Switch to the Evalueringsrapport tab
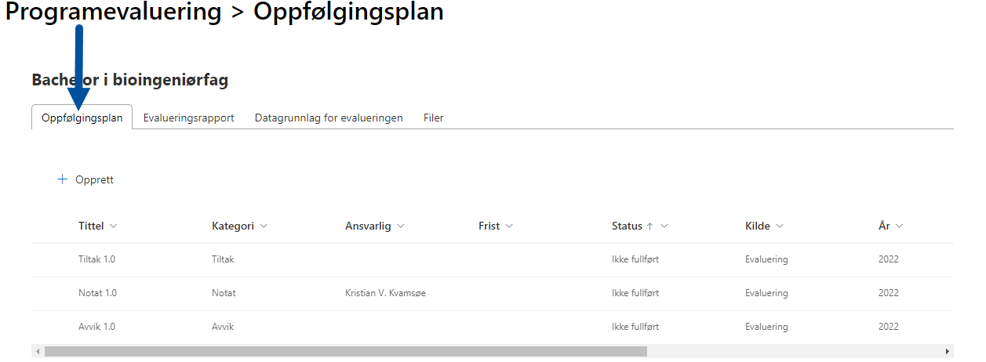The width and height of the screenshot is (986, 362). 188,118
